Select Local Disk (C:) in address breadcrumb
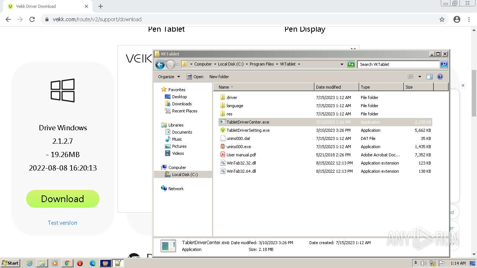 click(x=230, y=64)
